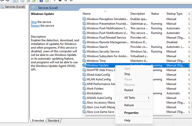192x126 pixels.
Task: Click Running status of Windows Security Service
Action: 157,51
